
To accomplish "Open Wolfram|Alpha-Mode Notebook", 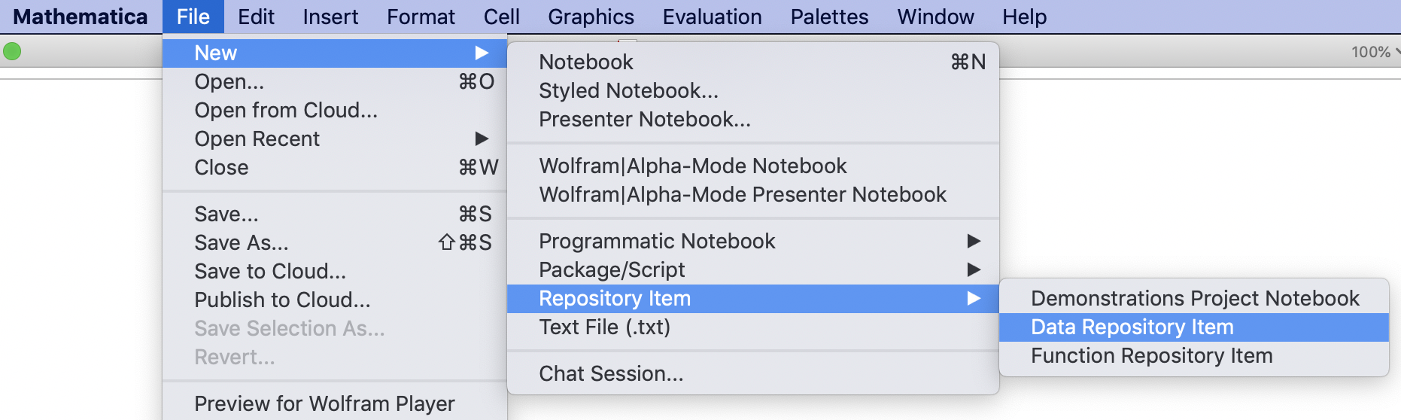I will point(692,166).
